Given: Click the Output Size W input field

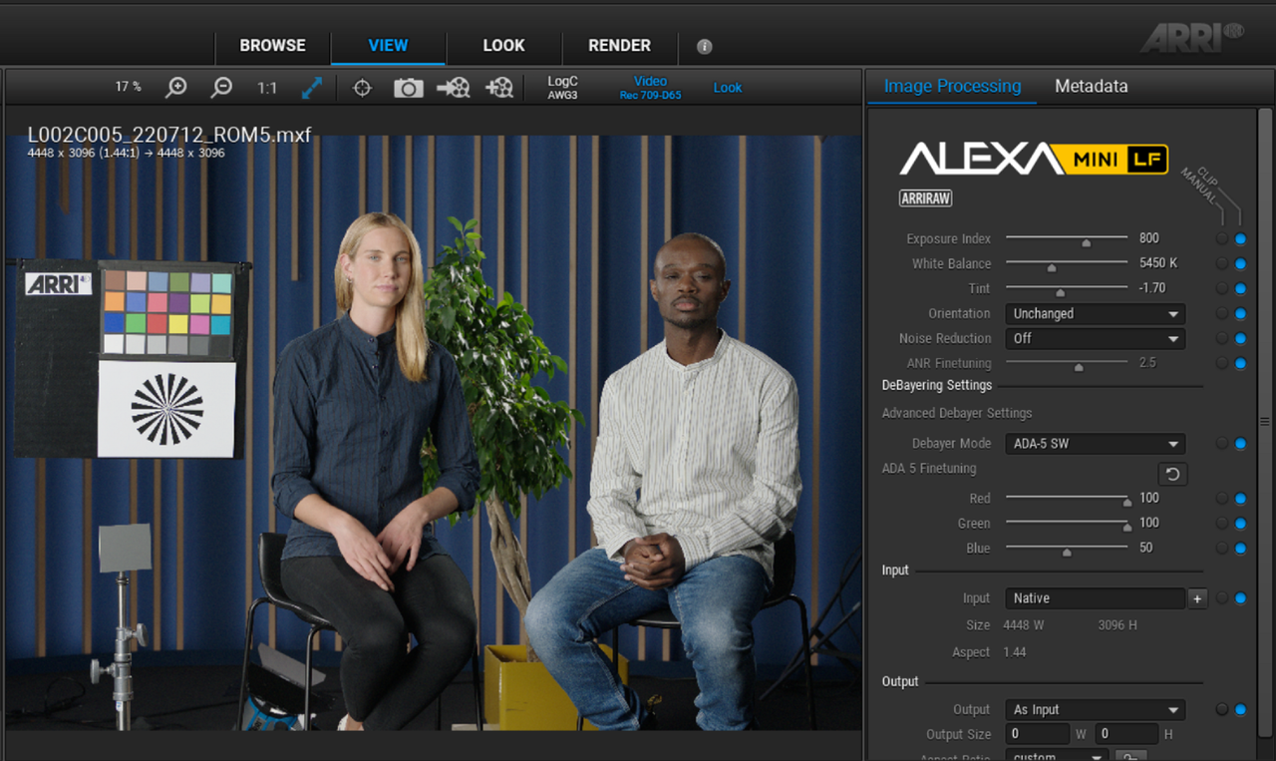Looking at the screenshot, I should [1037, 734].
